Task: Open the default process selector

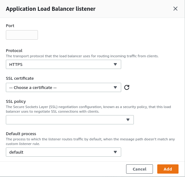Action: point(64,152)
